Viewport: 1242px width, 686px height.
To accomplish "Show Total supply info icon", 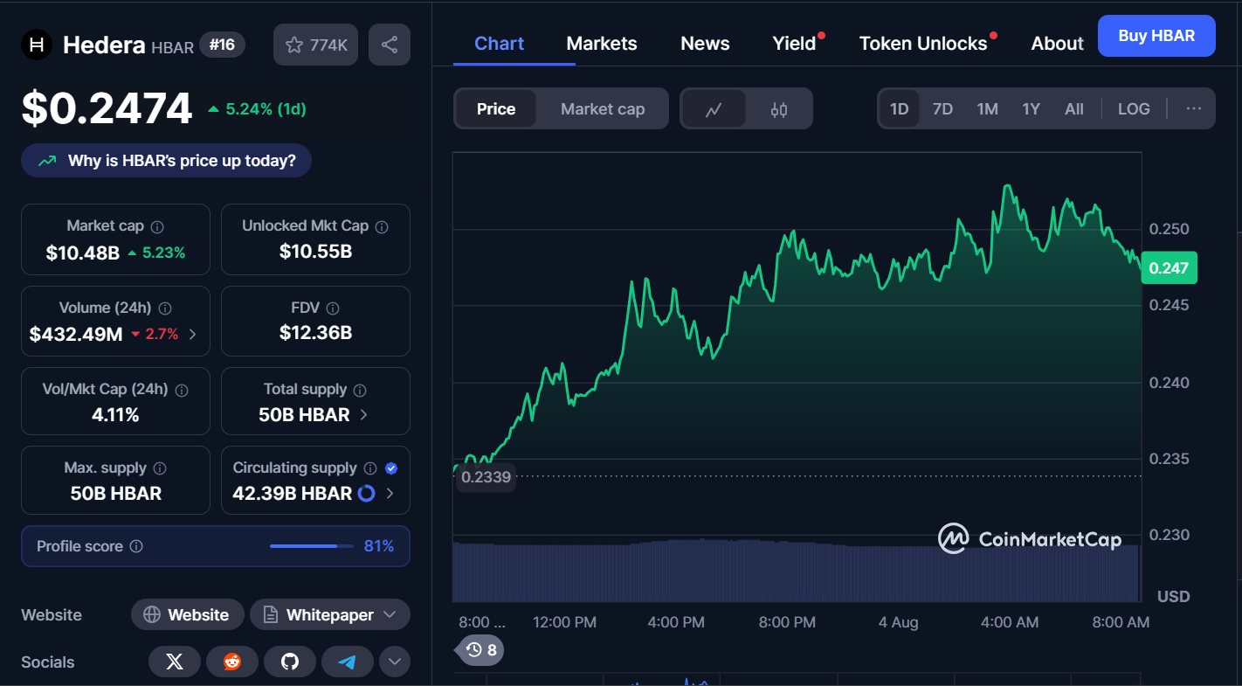I will pos(360,390).
